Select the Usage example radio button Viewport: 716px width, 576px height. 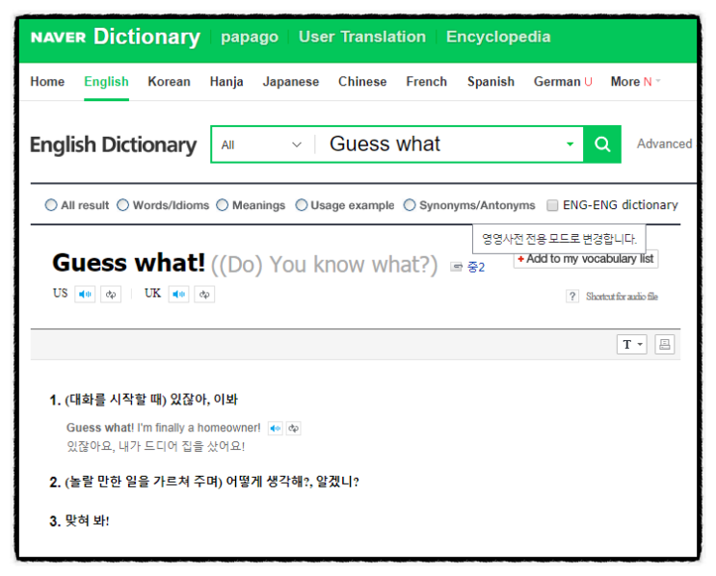[x=302, y=205]
